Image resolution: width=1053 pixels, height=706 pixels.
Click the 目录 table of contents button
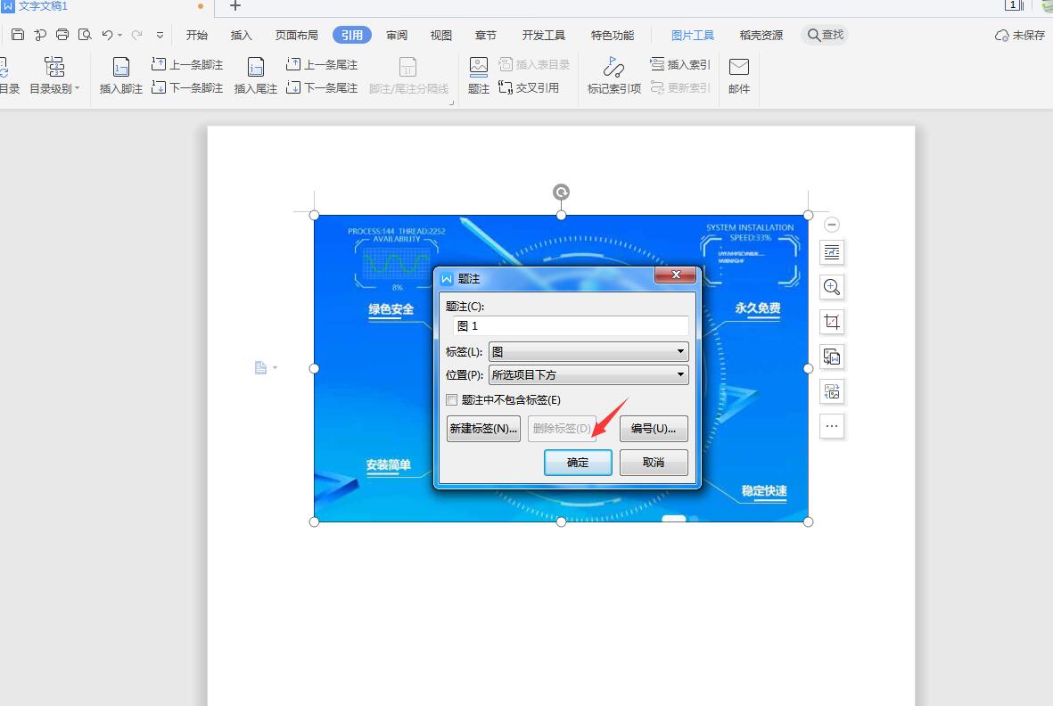(8, 75)
